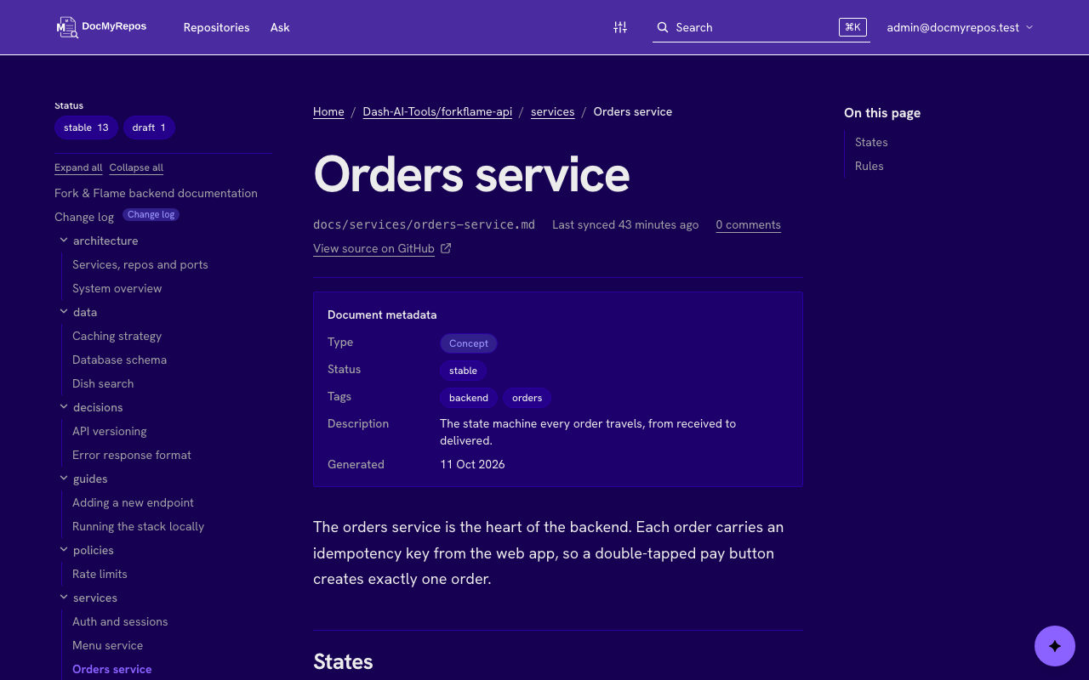The height and width of the screenshot is (680, 1089).
Task: Collapse the architecture folder
Action: [x=64, y=241]
